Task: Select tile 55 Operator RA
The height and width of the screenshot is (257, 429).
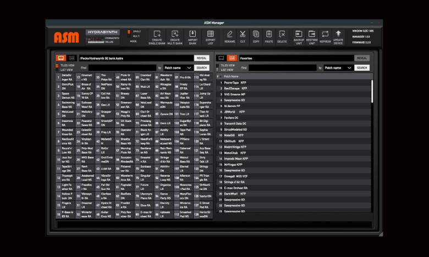Action: click(x=124, y=132)
